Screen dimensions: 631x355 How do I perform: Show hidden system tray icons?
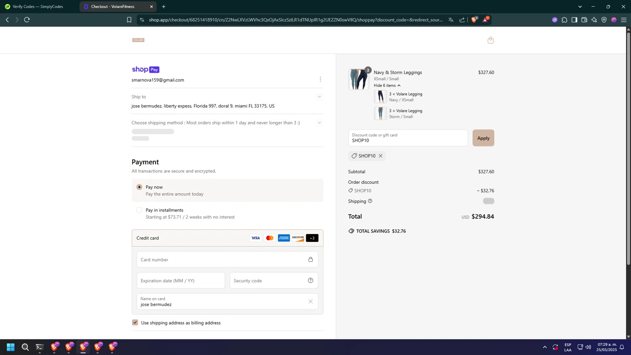[x=545, y=347]
